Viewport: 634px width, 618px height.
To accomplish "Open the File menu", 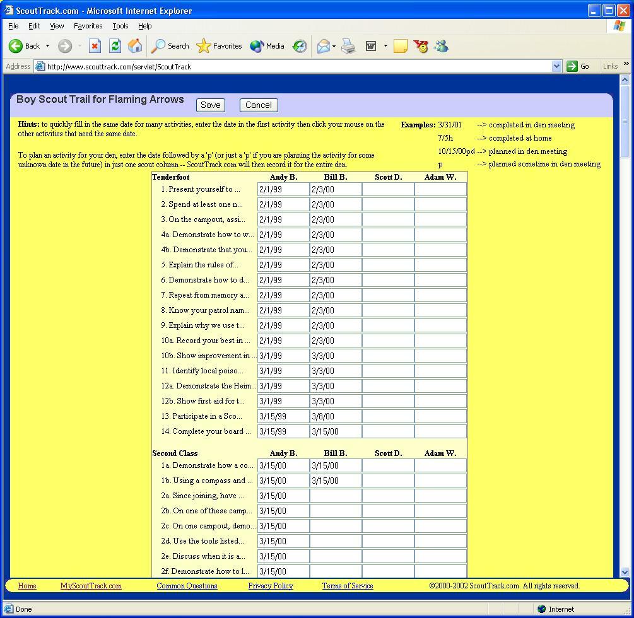I will [x=13, y=26].
